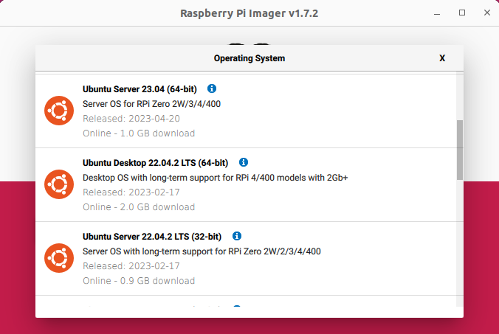The width and height of the screenshot is (499, 334).
Task: Open info icon beside Ubuntu Server 23.04
Action: [212, 88]
